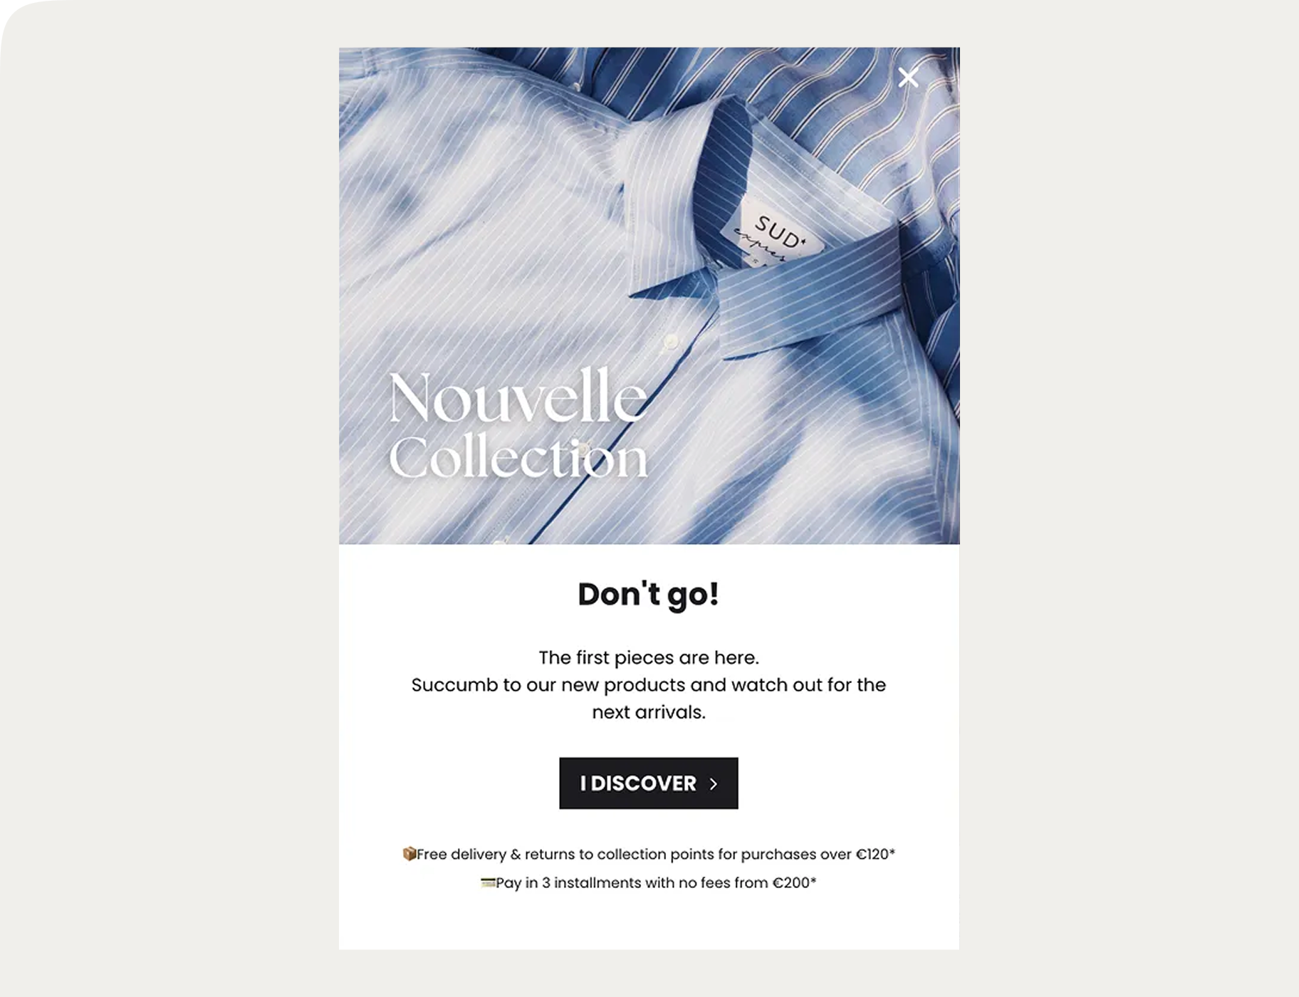Click the €120* amount in delivery text
The image size is (1299, 997).
point(875,854)
